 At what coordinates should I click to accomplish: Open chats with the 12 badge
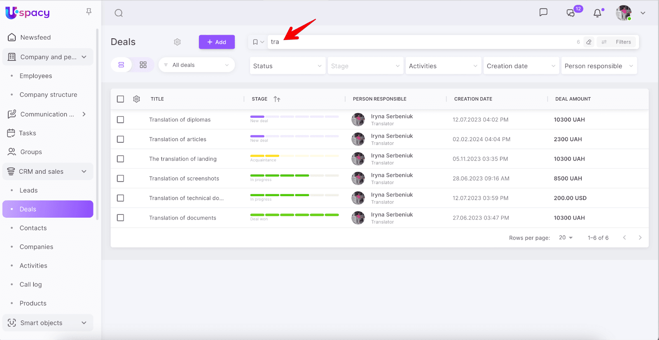(x=571, y=13)
